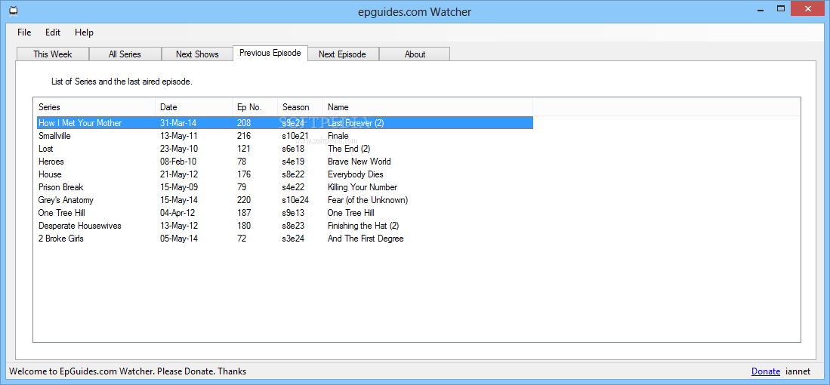Click episode name Killing Your Number
The height and width of the screenshot is (385, 830).
pos(363,187)
